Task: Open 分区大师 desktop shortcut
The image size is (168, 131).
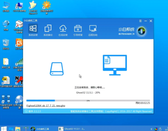Action: pyautogui.click(x=19, y=44)
